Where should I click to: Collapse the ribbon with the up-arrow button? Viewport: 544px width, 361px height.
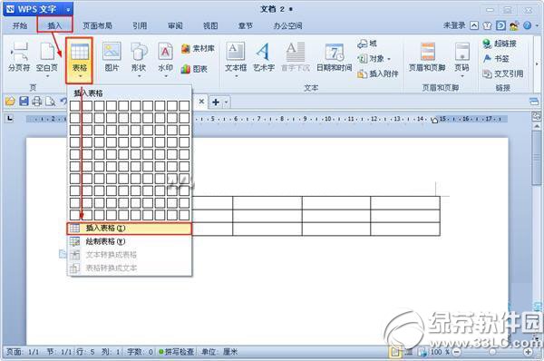[x=474, y=25]
